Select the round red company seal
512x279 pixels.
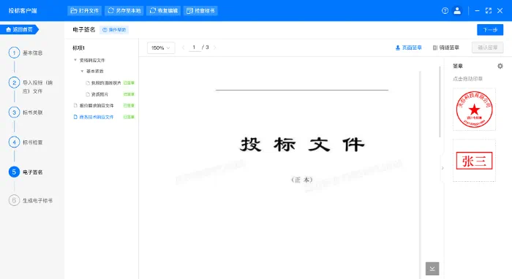[474, 110]
